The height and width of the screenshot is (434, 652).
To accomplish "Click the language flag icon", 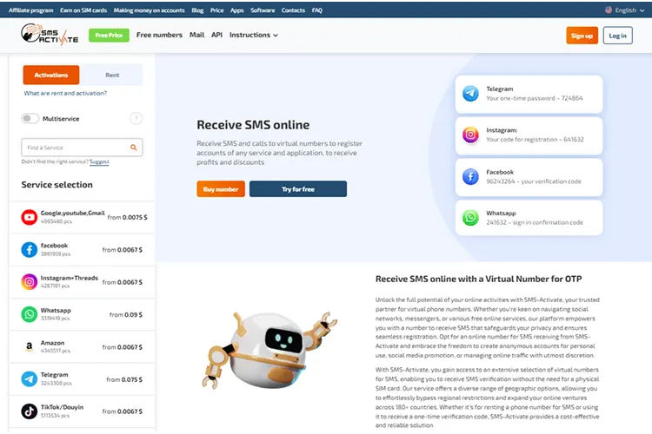I will point(609,10).
